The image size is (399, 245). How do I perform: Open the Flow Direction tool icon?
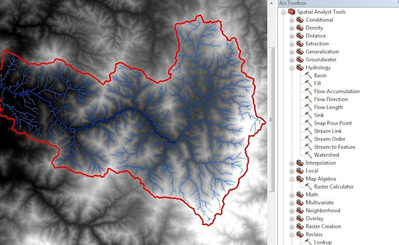click(x=309, y=99)
